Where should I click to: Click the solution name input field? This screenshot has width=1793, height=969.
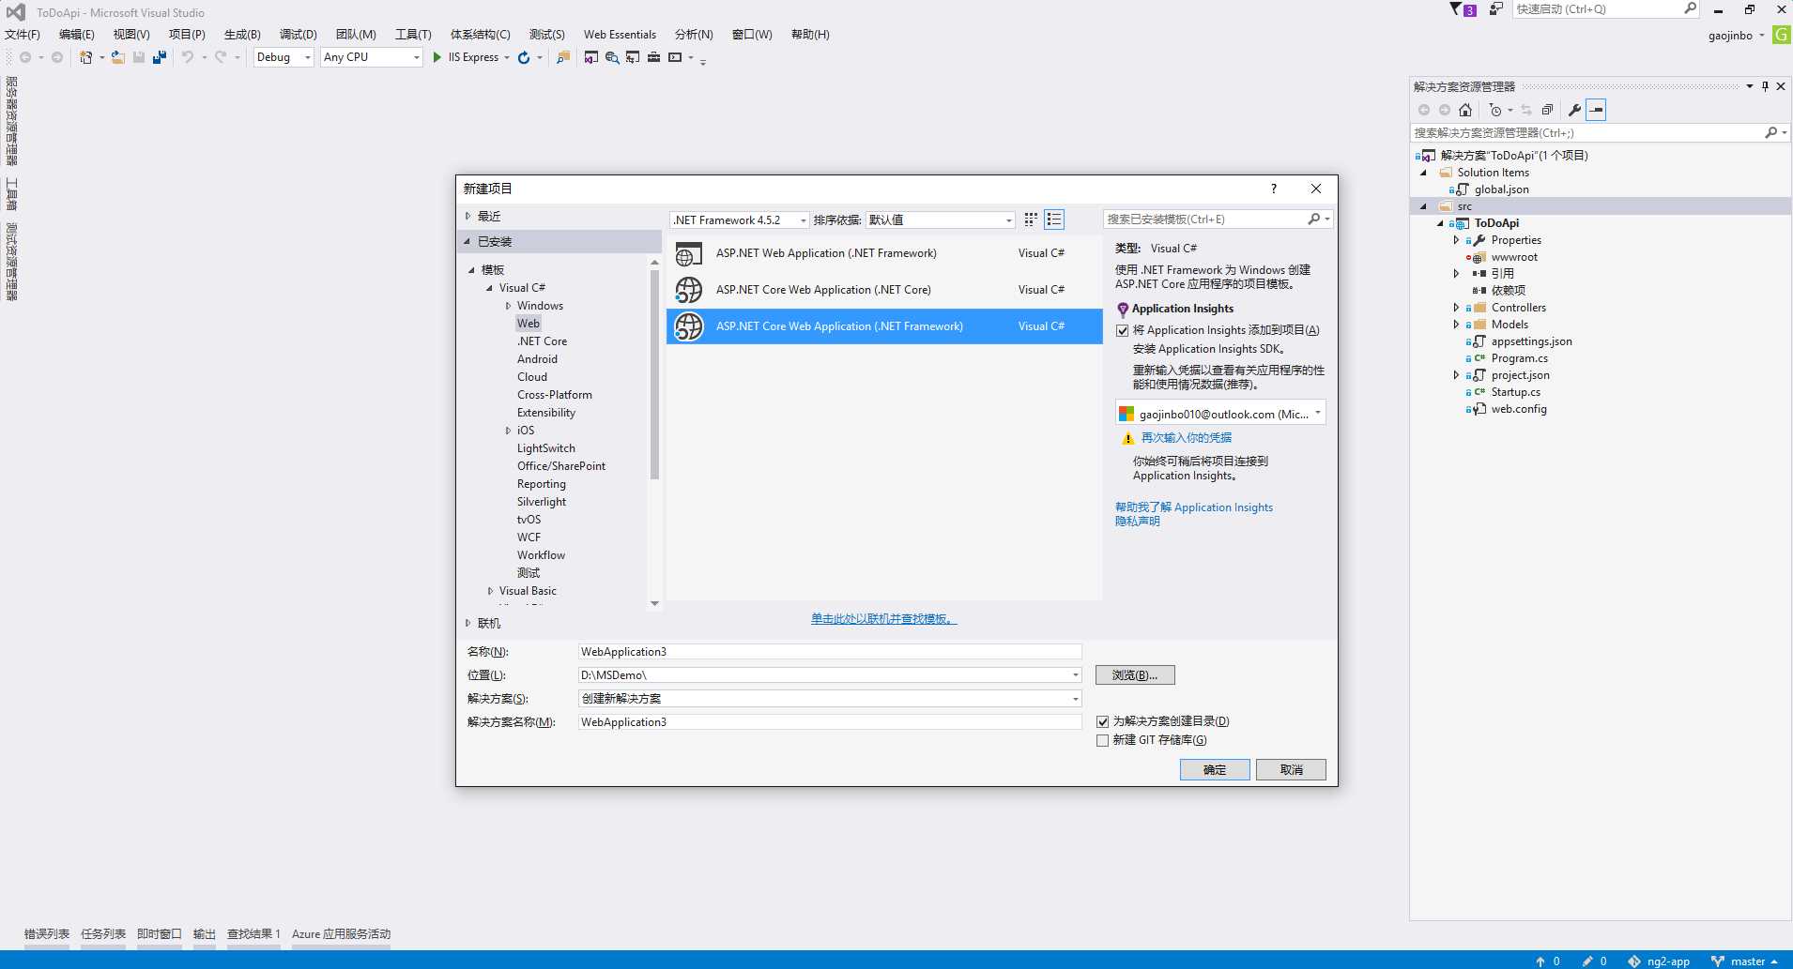click(830, 722)
